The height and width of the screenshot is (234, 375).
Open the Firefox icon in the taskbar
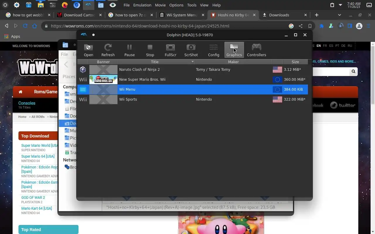tap(65, 5)
